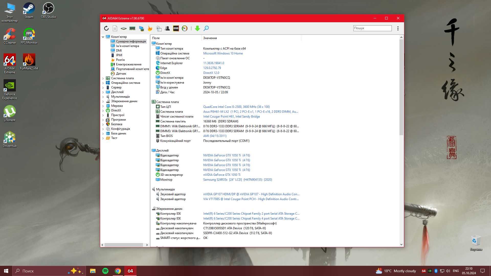Select GeForce Experience desktop icon
This screenshot has width=491, height=276.
pyautogui.click(x=10, y=89)
